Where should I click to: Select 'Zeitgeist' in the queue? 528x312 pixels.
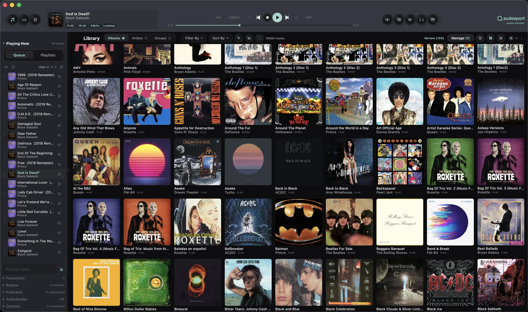(x=33, y=252)
